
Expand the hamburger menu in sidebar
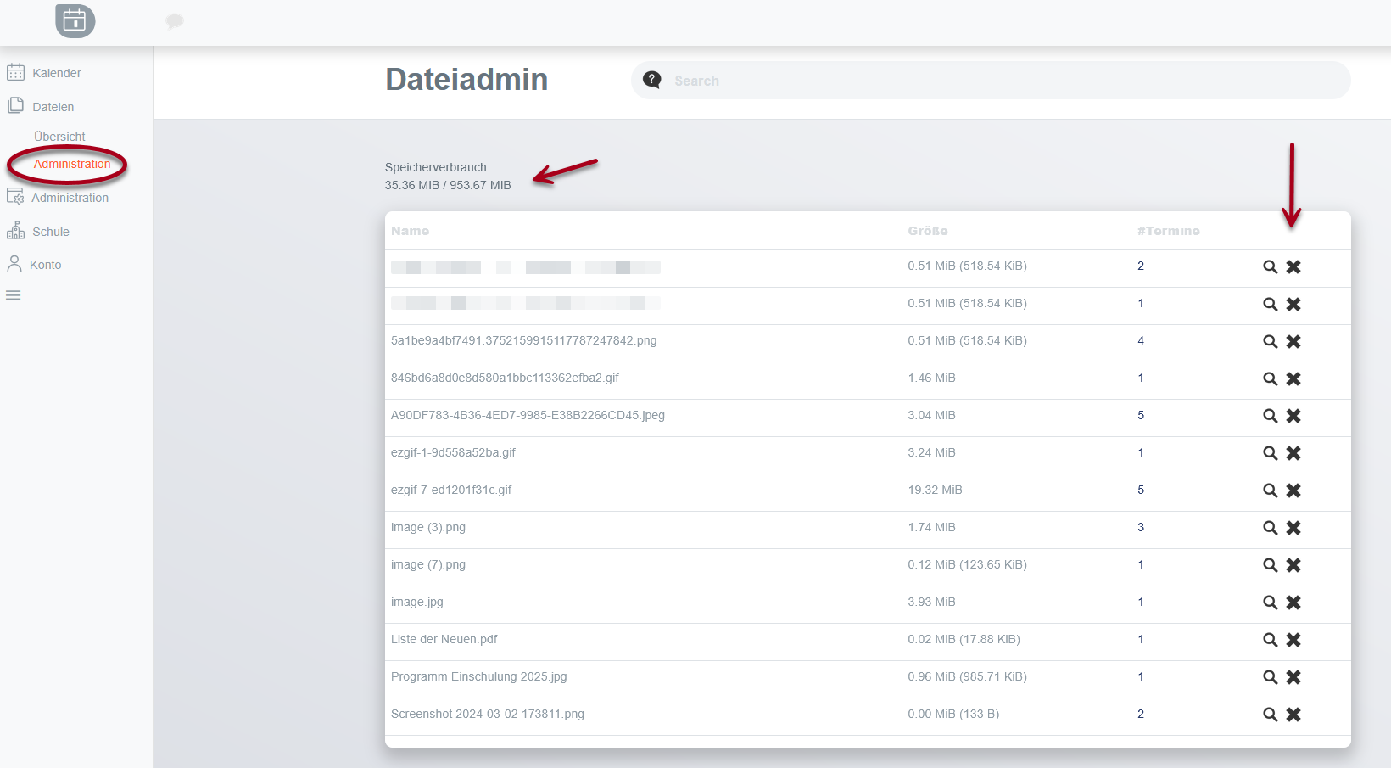coord(13,294)
